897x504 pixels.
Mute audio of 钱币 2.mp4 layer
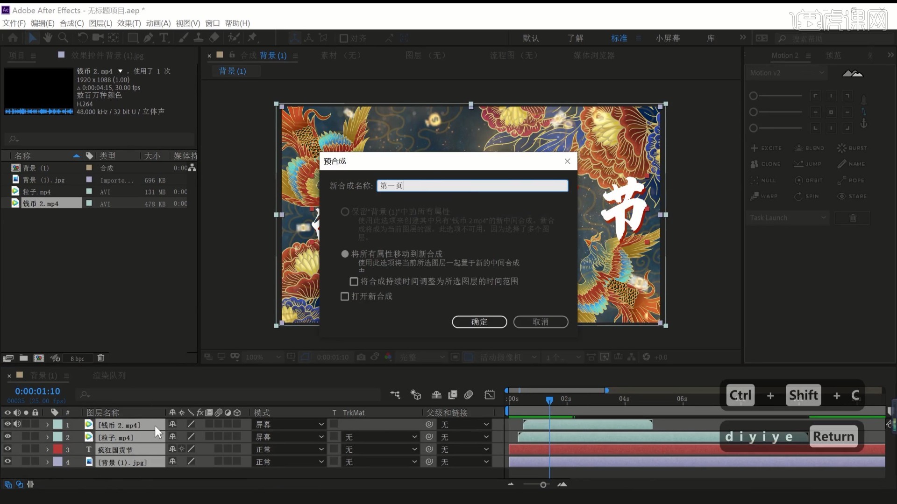(17, 424)
